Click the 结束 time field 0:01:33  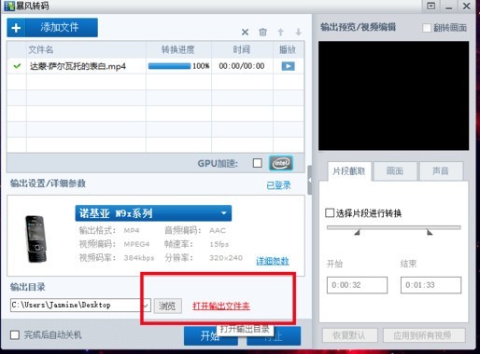click(431, 285)
